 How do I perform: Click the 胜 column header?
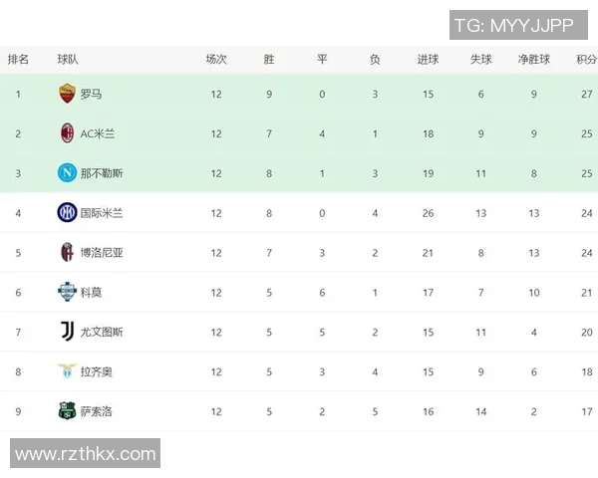tap(269, 60)
